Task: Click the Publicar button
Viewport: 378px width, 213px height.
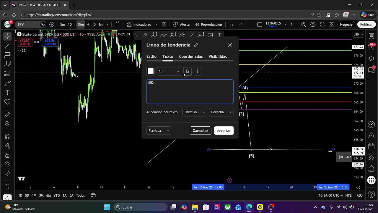Action: 366,25
